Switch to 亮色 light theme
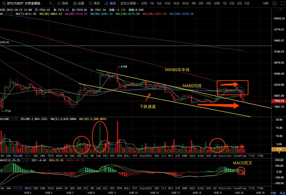Image resolution: width=286 pixels, height=195 pixels. (94, 3)
